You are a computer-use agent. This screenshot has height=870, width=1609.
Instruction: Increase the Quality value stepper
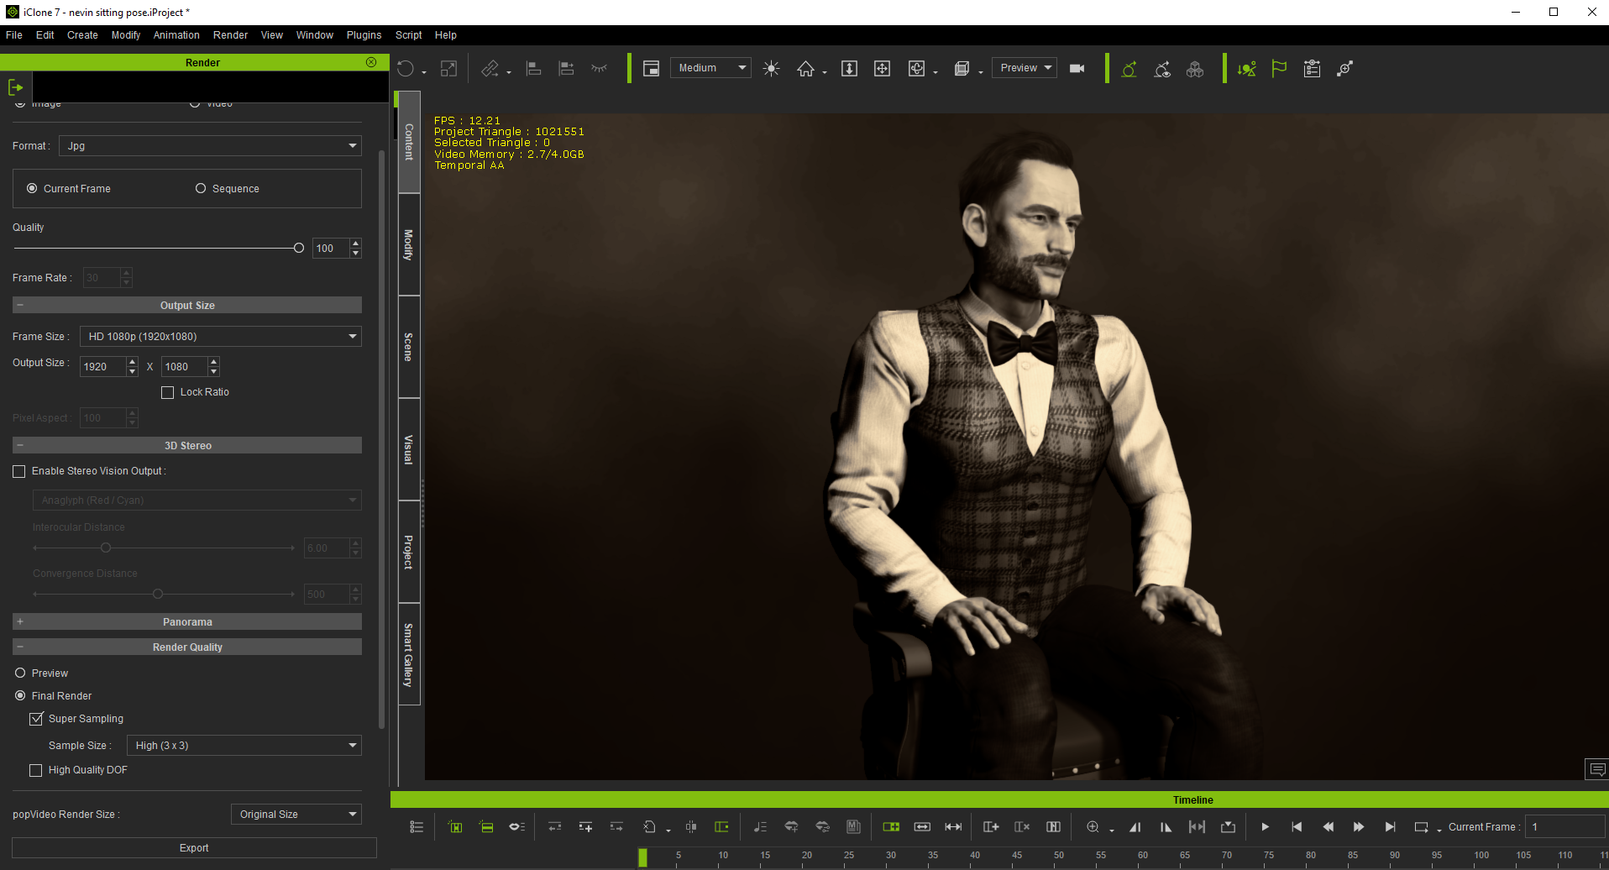point(356,244)
